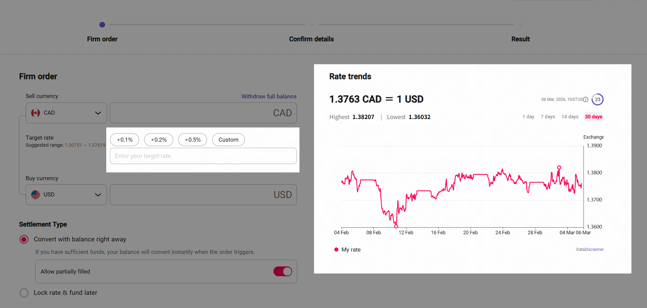This screenshot has height=308, width=647.
Task: Click the Enter your target rate field
Action: coord(203,156)
